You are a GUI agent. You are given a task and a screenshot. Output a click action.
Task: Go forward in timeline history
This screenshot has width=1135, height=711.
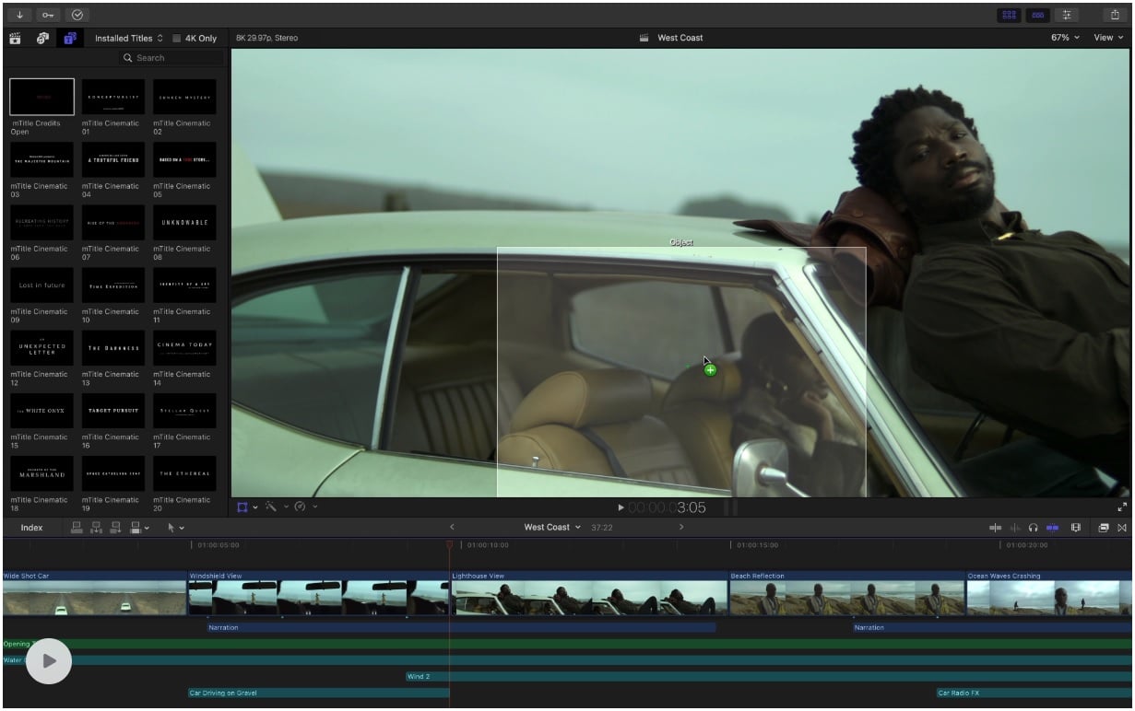coord(681,528)
